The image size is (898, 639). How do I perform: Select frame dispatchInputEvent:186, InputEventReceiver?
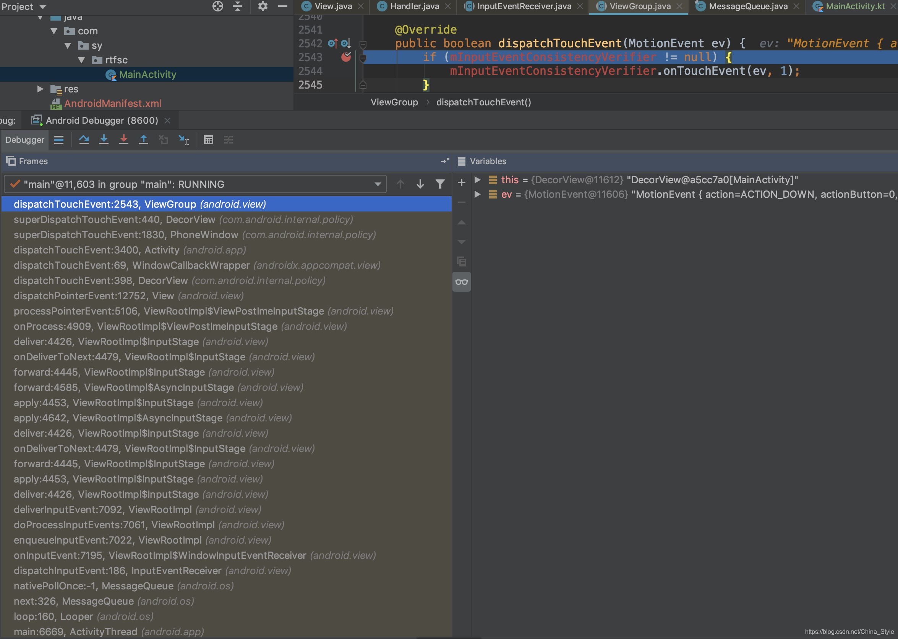(227, 571)
